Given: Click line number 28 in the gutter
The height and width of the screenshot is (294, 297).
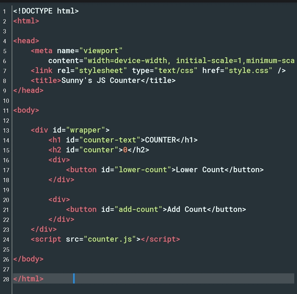Looking at the screenshot, I should click(x=6, y=279).
